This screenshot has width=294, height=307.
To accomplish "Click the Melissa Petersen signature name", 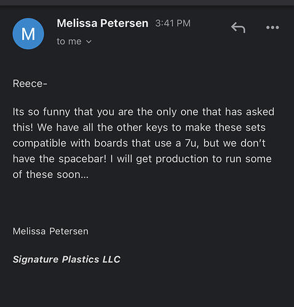I will [50, 231].
